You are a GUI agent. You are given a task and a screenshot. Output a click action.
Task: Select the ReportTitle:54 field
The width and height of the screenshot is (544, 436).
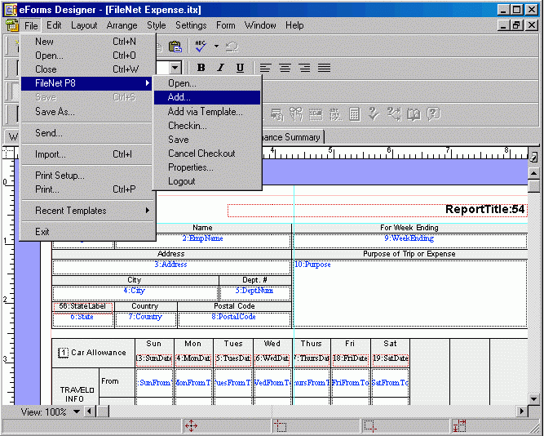[x=378, y=210]
